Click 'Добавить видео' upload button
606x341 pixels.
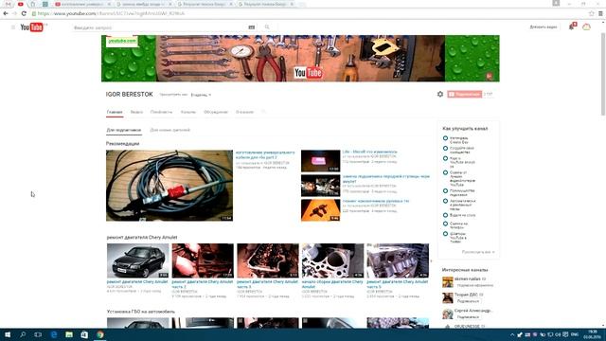[x=543, y=27]
